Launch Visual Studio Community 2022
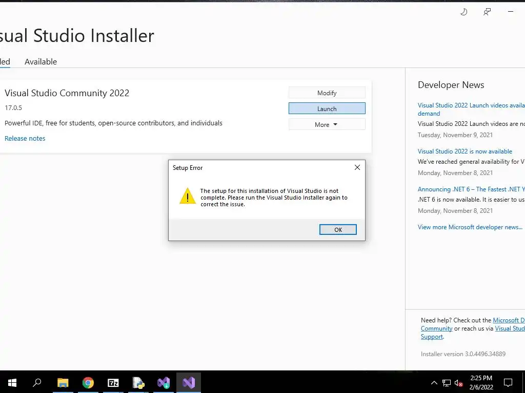Viewport: 525px width, 393px height. [x=327, y=108]
